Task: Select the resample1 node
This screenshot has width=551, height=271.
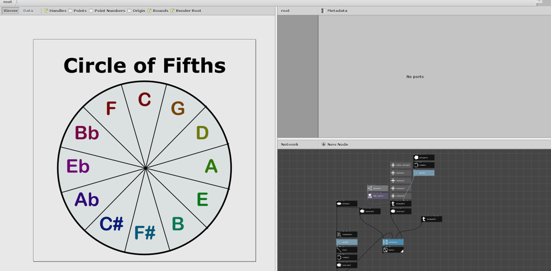Action: click(347, 235)
